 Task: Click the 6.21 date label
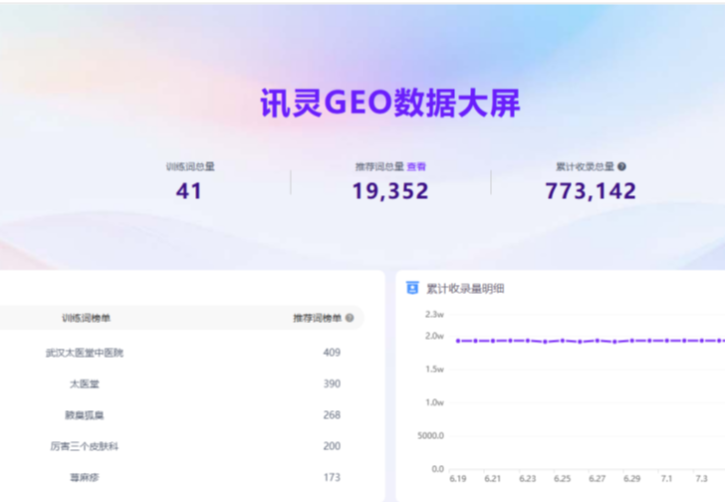492,478
